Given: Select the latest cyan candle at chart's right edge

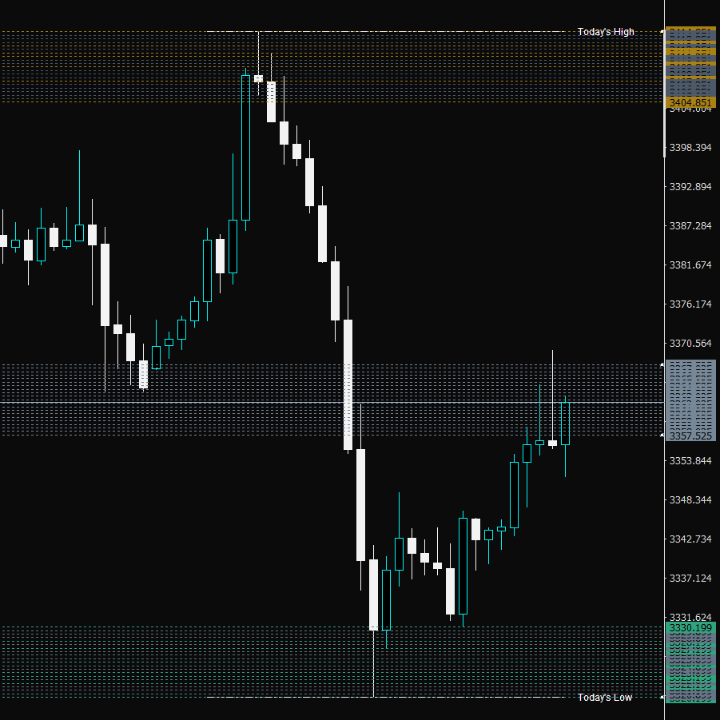Looking at the screenshot, I should point(566,424).
